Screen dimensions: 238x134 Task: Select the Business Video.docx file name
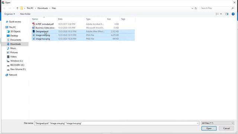pyautogui.click(x=45, y=28)
